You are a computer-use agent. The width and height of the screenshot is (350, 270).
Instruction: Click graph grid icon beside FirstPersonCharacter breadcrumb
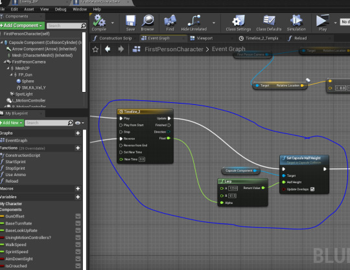pos(136,49)
